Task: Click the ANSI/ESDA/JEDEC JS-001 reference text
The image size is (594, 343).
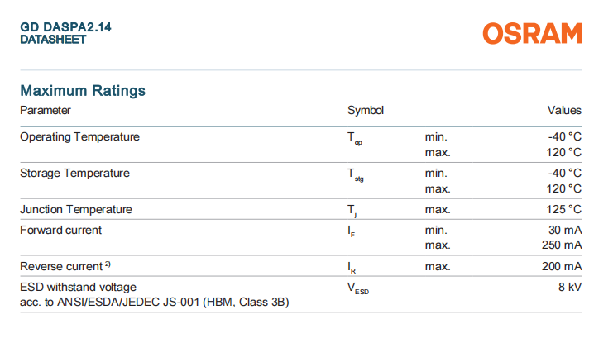Action: (155, 303)
